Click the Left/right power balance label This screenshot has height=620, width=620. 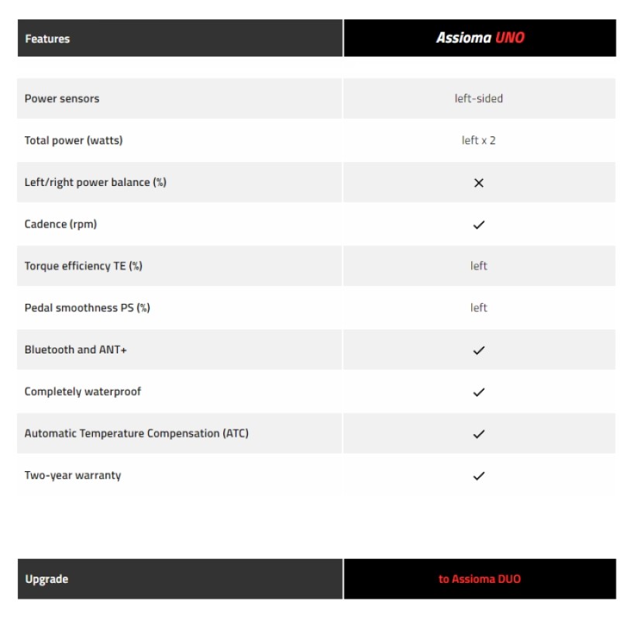[x=95, y=182]
